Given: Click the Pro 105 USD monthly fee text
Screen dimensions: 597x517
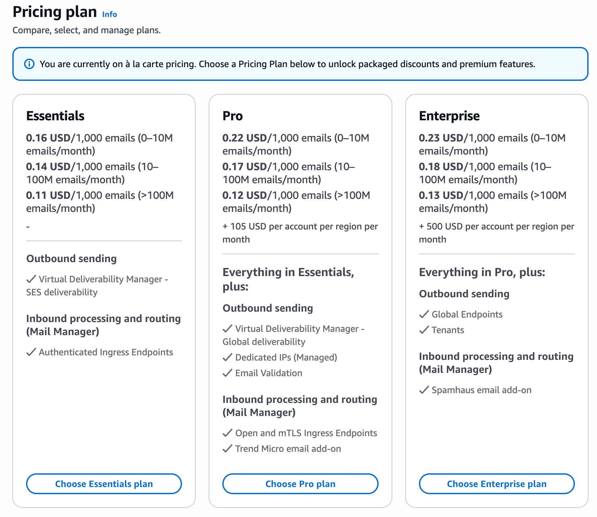Looking at the screenshot, I should pyautogui.click(x=300, y=233).
